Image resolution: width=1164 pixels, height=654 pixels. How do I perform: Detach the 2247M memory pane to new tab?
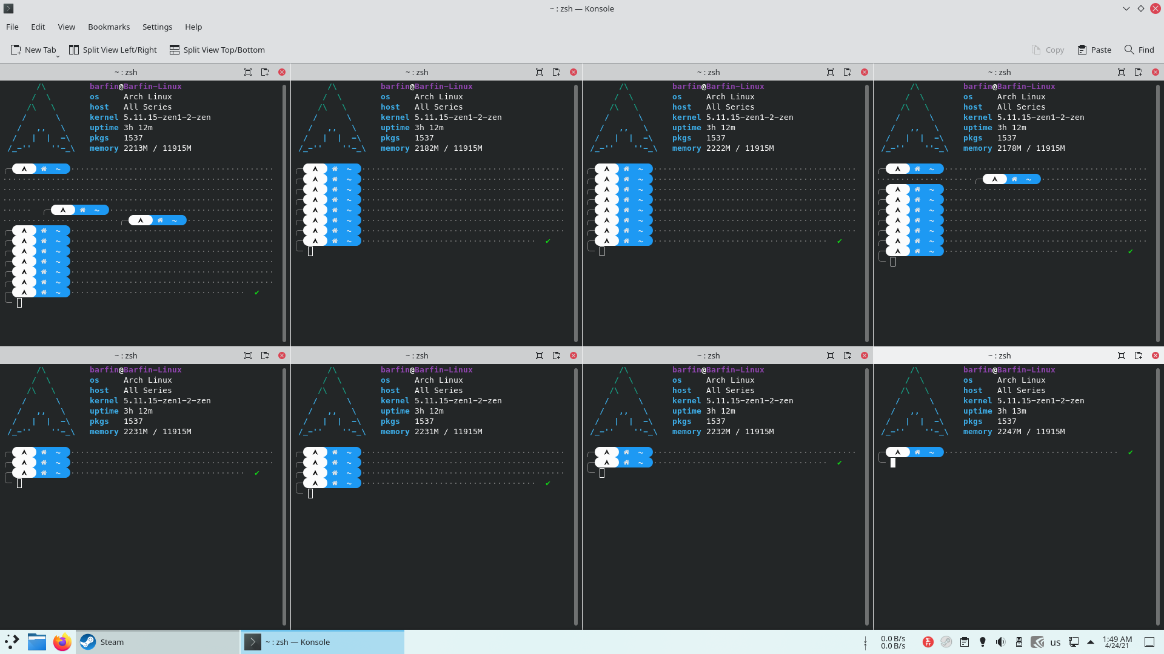[x=1139, y=355]
